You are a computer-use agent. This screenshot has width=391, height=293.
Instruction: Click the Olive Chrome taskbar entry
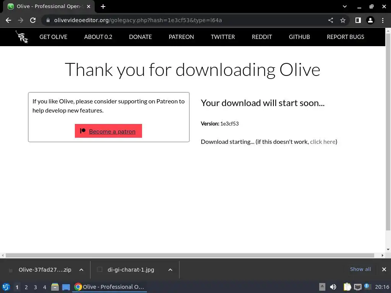point(110,287)
